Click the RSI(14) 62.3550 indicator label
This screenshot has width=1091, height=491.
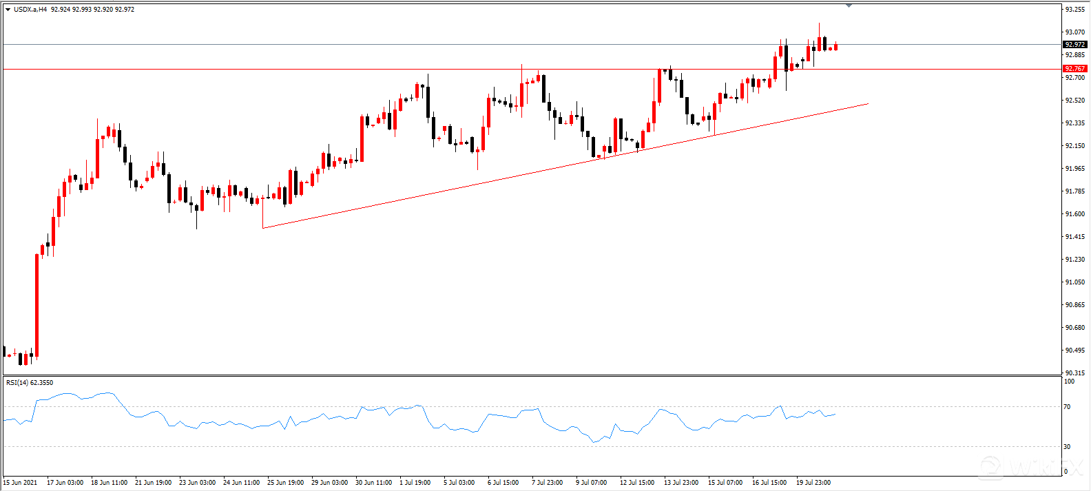tap(30, 383)
